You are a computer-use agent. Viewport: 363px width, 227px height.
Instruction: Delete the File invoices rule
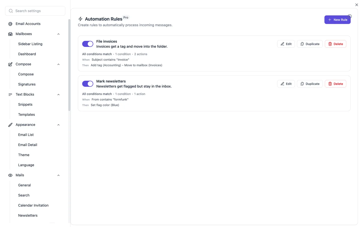(x=336, y=44)
